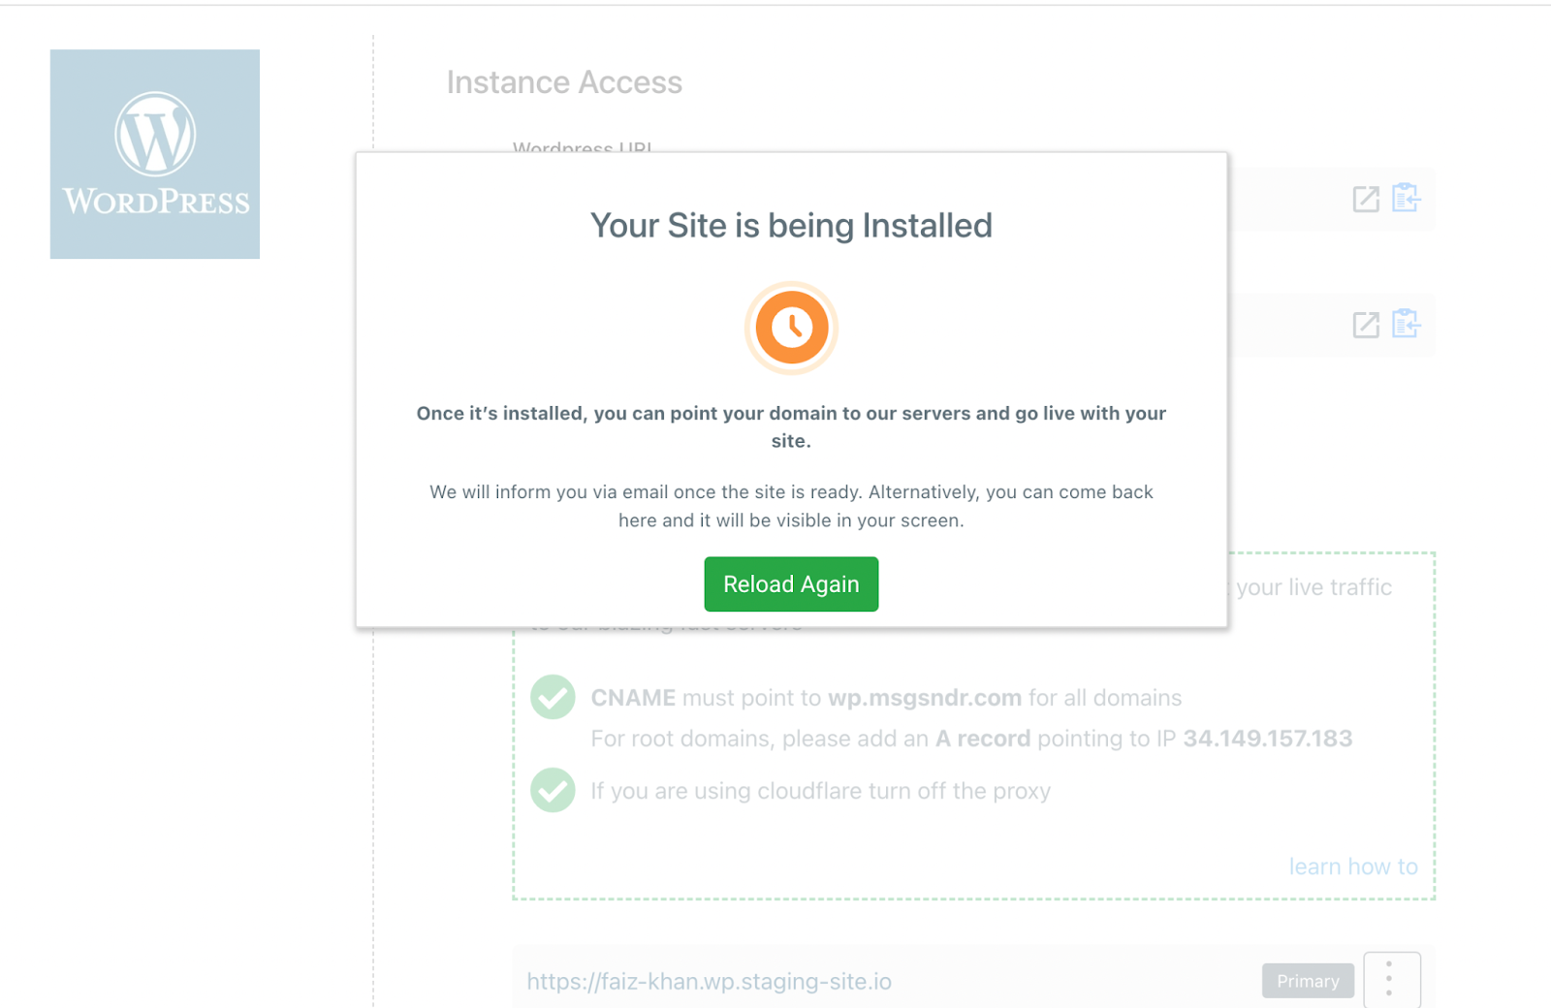
Task: Click the orange clock status icon
Action: coord(791,328)
